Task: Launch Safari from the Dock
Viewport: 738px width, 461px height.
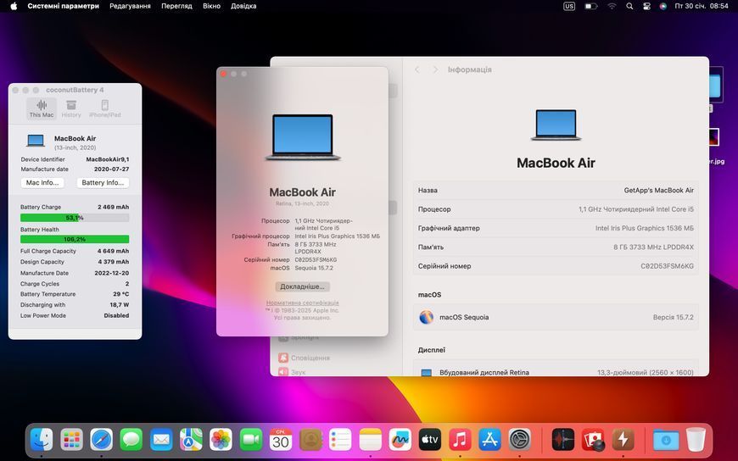Action: 102,440
